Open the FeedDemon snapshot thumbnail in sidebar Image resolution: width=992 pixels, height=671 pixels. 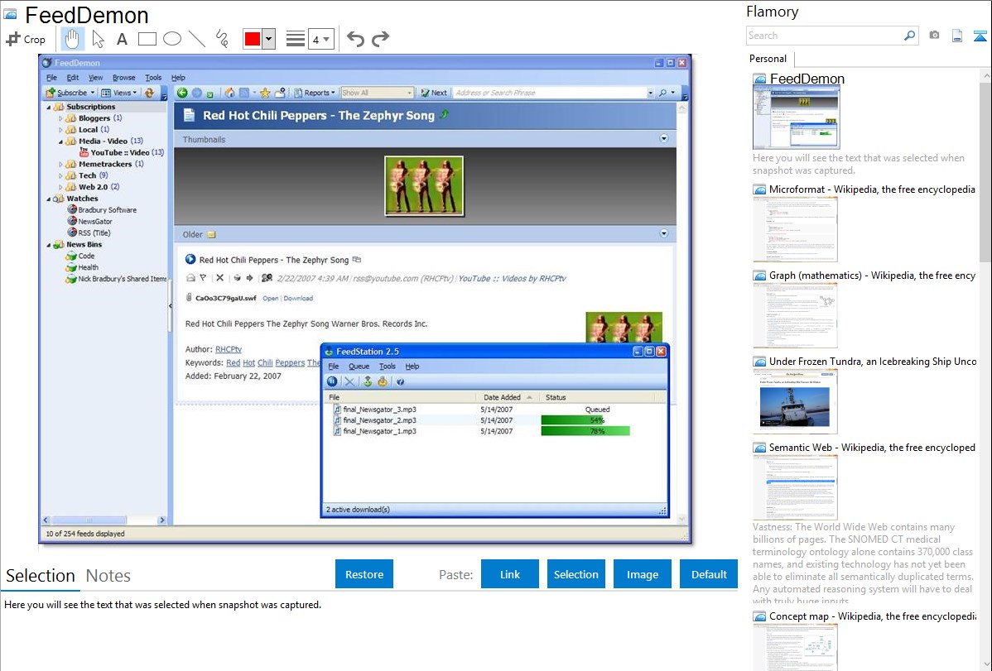point(796,118)
